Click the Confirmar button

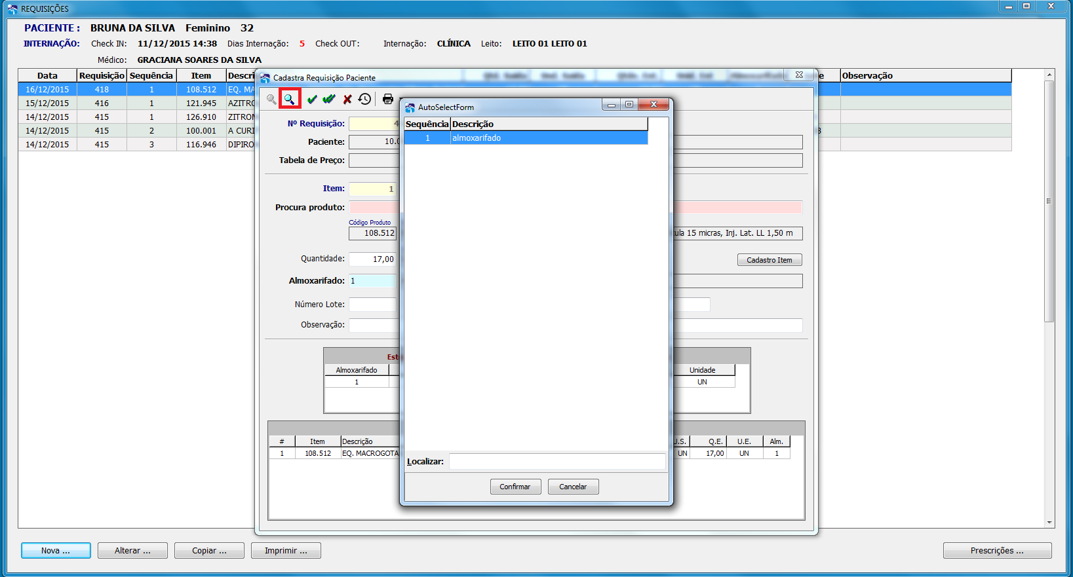click(x=515, y=487)
